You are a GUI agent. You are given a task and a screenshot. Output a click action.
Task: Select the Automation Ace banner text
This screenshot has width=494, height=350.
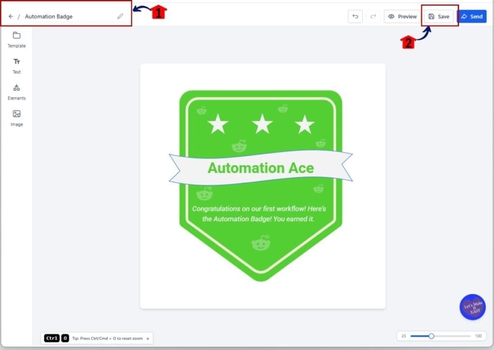261,168
